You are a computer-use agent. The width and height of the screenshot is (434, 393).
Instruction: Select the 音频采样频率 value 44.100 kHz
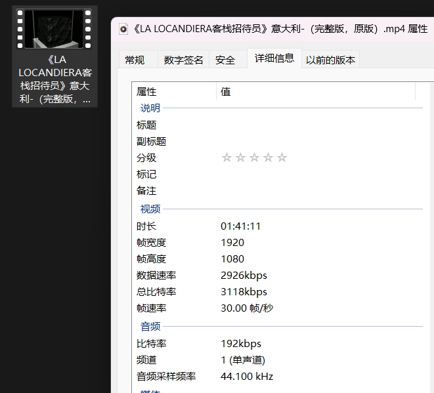247,377
